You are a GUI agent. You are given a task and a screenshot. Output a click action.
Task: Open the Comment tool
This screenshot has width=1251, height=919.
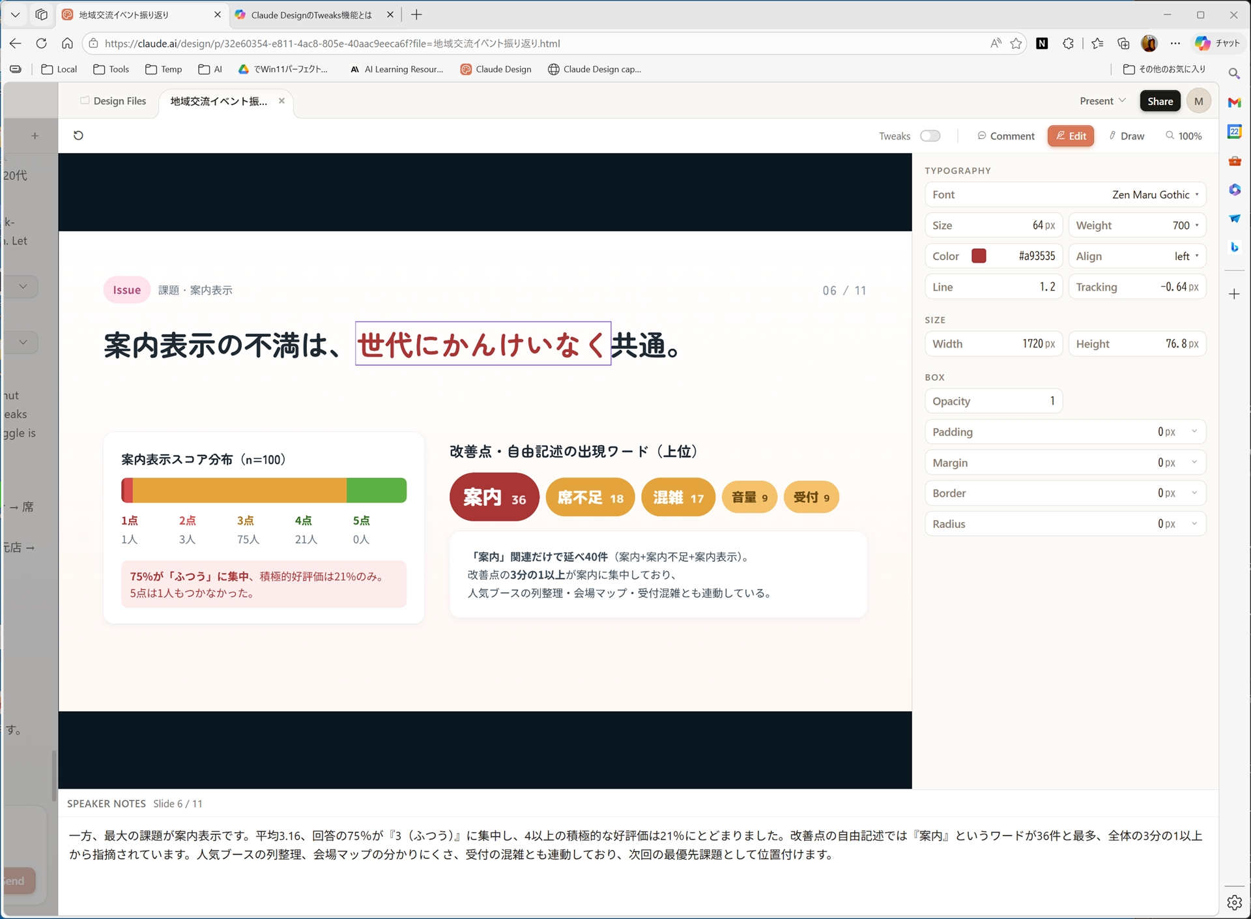pos(1005,136)
